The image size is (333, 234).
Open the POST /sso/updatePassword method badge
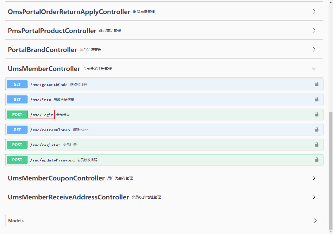tap(17, 160)
